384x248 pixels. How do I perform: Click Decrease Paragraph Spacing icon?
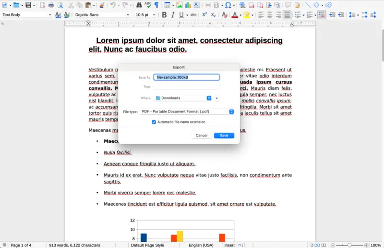coord(373,15)
